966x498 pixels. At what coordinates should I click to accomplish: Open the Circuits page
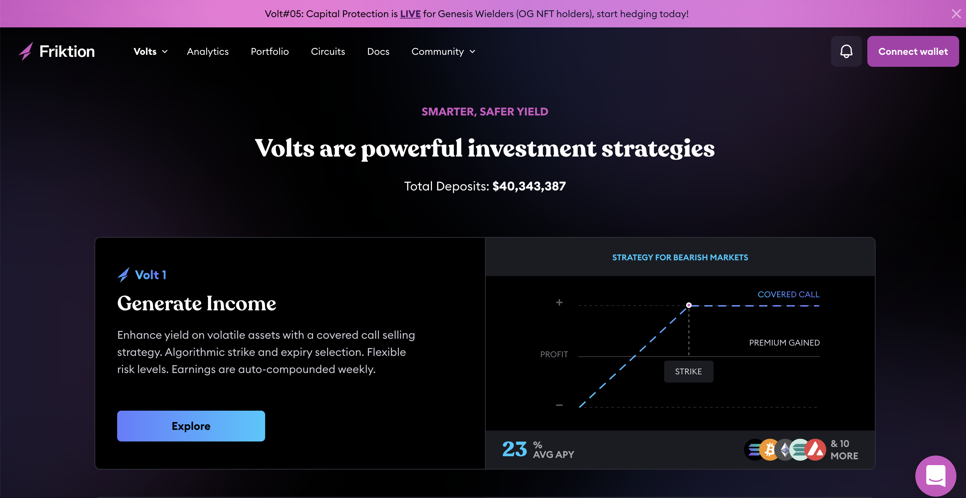click(328, 51)
